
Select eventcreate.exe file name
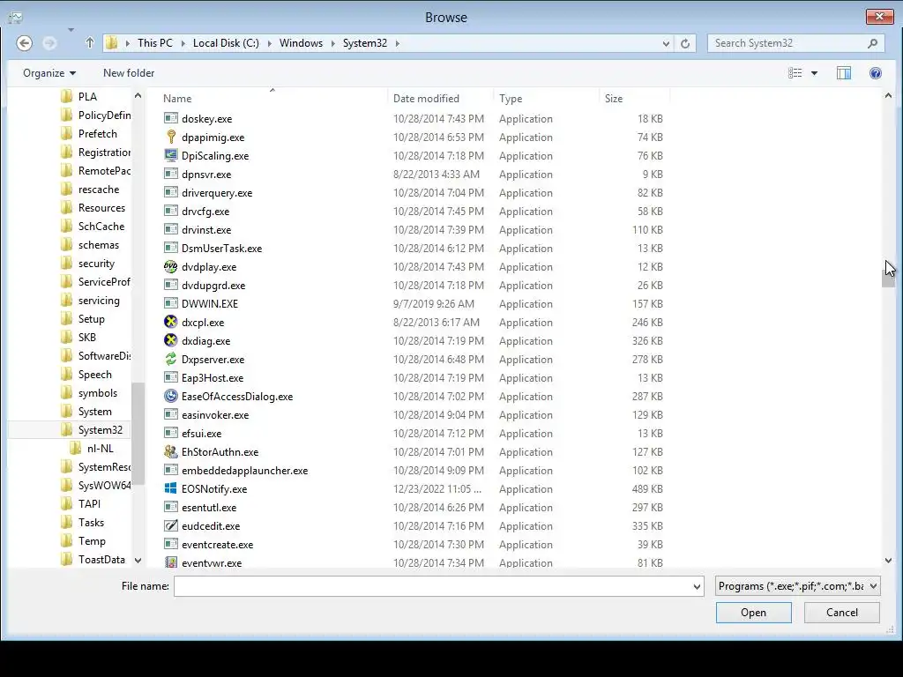point(217,545)
